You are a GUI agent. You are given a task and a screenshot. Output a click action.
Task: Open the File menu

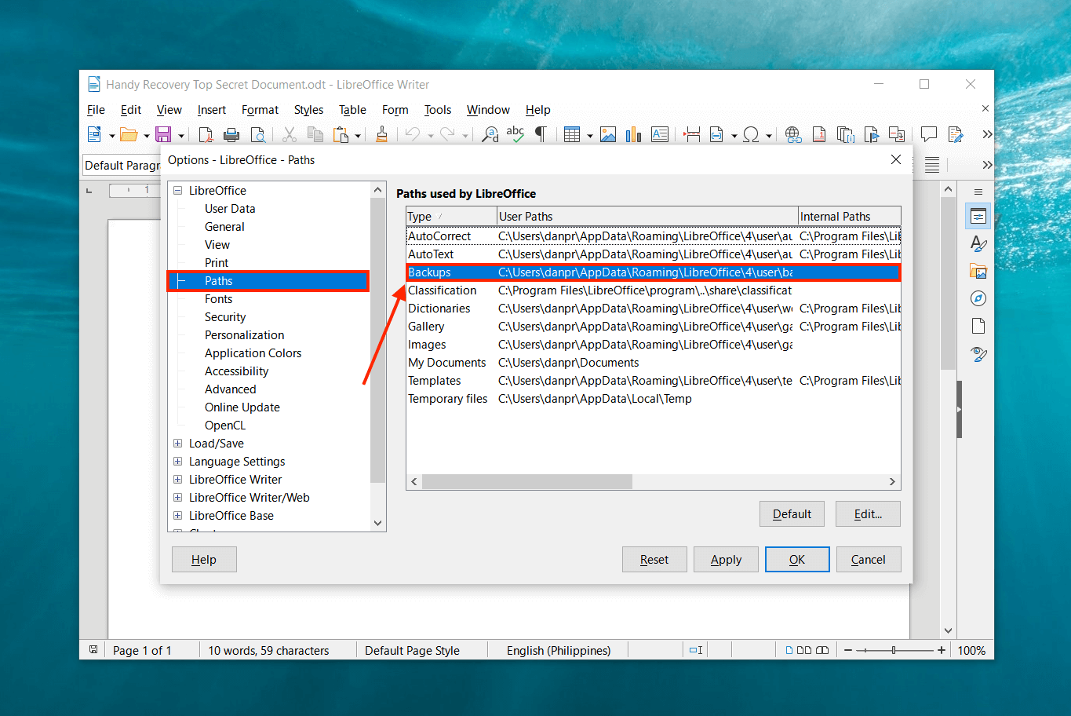[96, 110]
